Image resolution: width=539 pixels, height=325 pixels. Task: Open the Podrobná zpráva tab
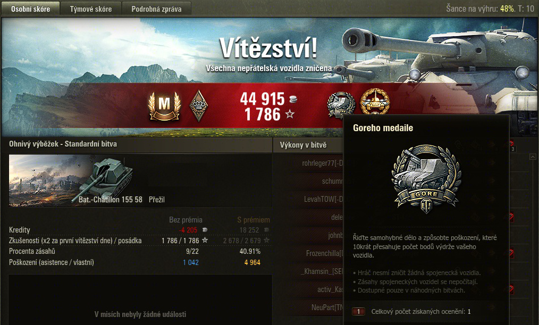156,9
